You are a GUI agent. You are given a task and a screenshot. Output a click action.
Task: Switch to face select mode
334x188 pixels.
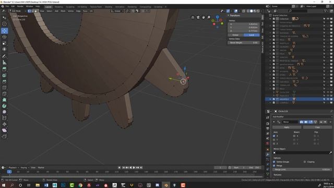pos(35,11)
